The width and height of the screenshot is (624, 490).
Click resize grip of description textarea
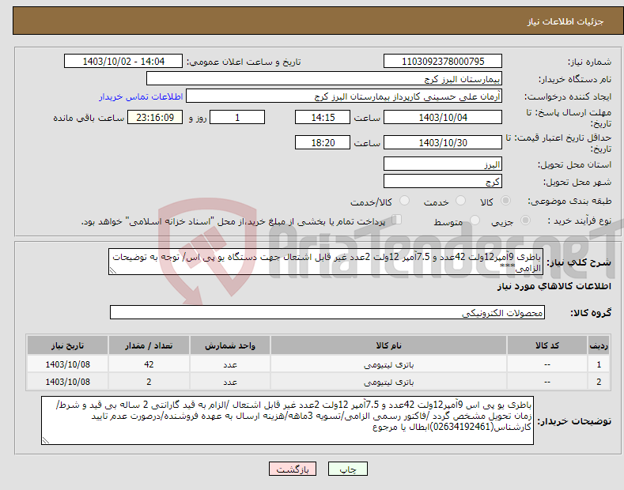(x=112, y=271)
